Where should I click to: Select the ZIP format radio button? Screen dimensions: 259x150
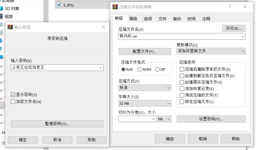click(x=157, y=69)
